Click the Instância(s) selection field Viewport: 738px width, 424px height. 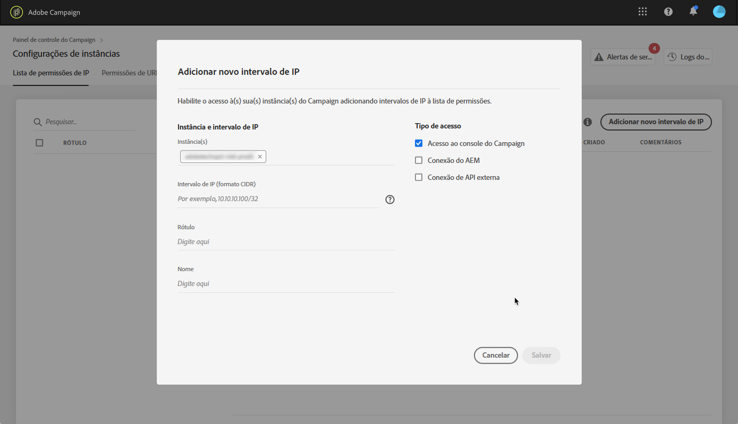click(x=286, y=157)
